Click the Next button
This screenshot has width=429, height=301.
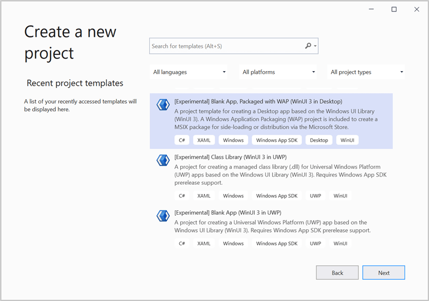383,273
